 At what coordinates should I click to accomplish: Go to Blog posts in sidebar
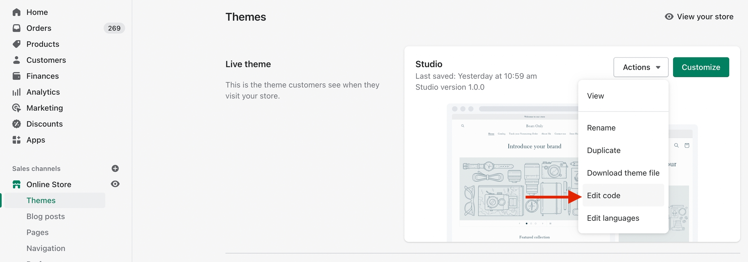point(46,216)
